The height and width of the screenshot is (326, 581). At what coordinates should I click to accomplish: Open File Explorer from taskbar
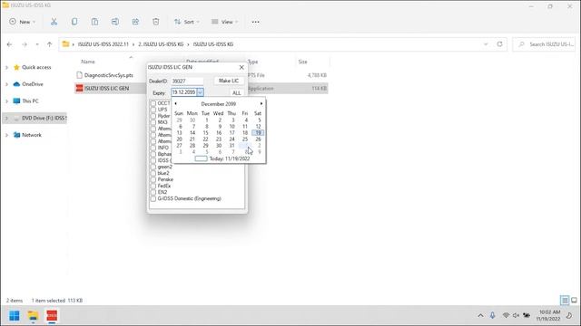pyautogui.click(x=33, y=316)
